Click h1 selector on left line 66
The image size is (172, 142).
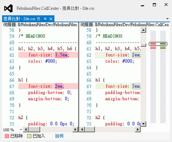tap(21, 80)
